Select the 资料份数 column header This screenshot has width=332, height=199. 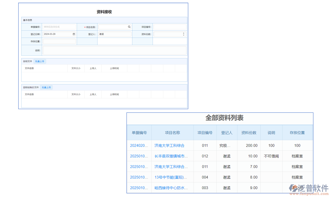pyautogui.click(x=249, y=132)
